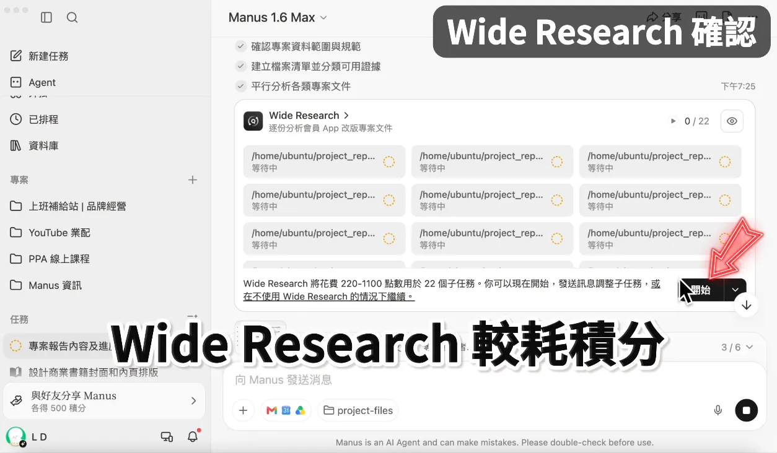The width and height of the screenshot is (777, 453).
Task: Click the play icon beside 0 / 22
Action: click(674, 121)
